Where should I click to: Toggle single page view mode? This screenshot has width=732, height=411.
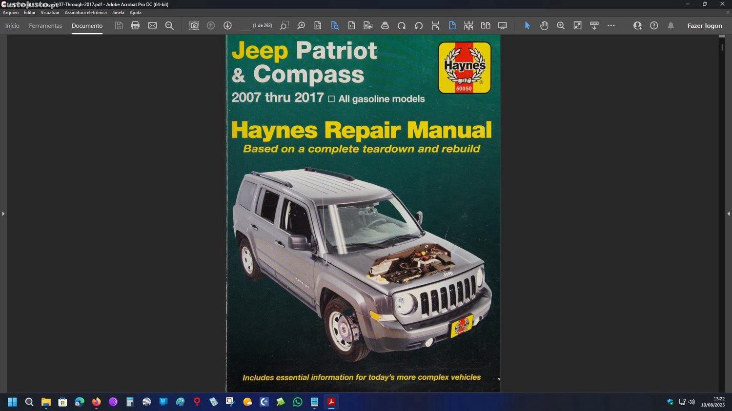pyautogui.click(x=452, y=25)
